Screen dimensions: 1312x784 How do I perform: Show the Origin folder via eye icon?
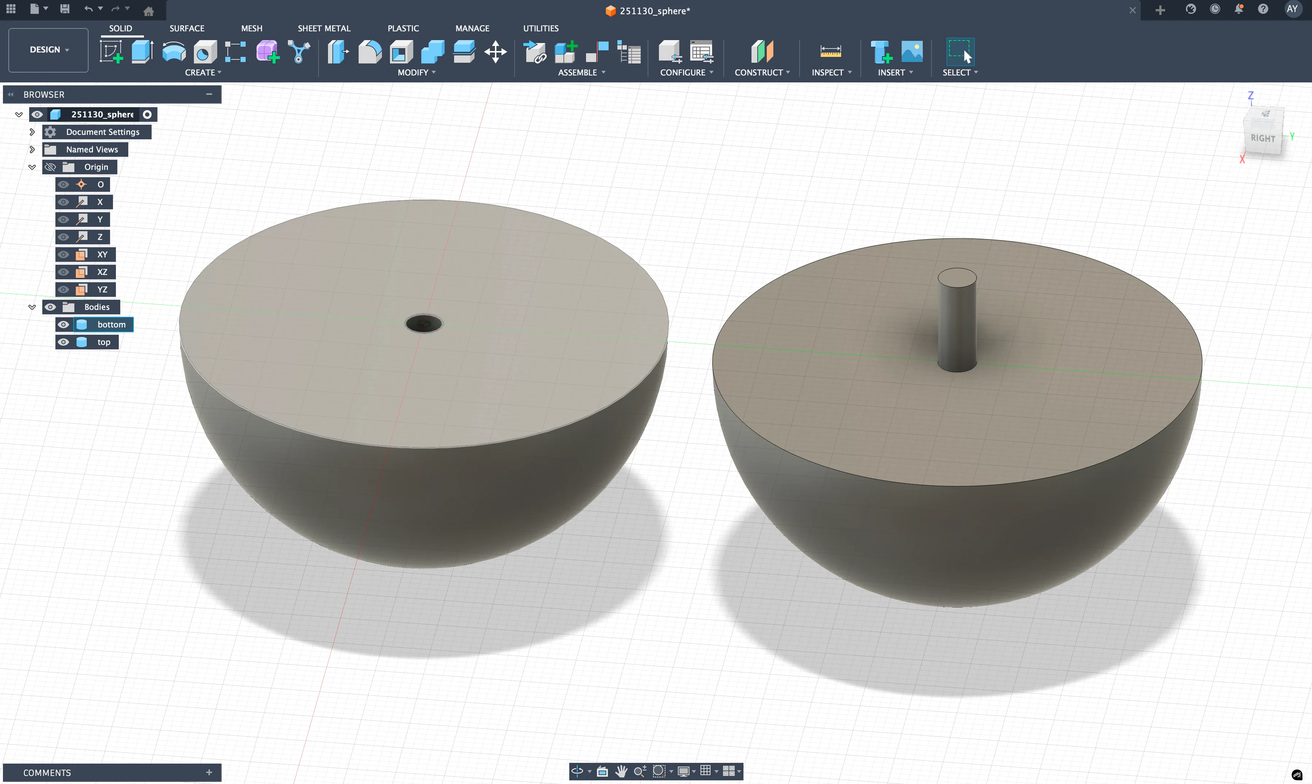pos(50,167)
